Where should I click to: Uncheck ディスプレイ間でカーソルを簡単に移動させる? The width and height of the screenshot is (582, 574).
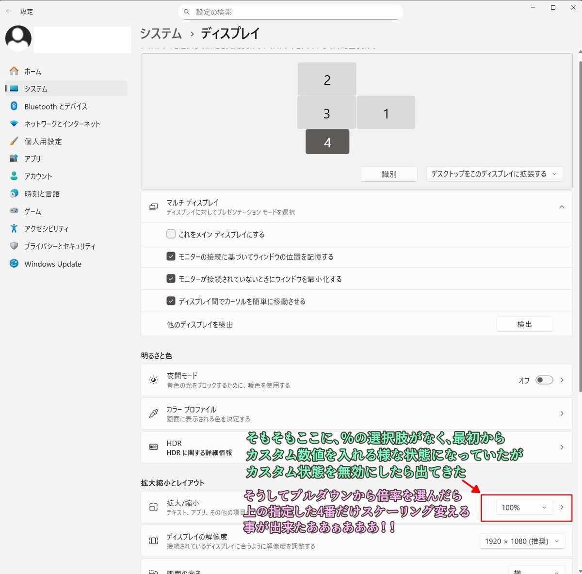pyautogui.click(x=171, y=301)
